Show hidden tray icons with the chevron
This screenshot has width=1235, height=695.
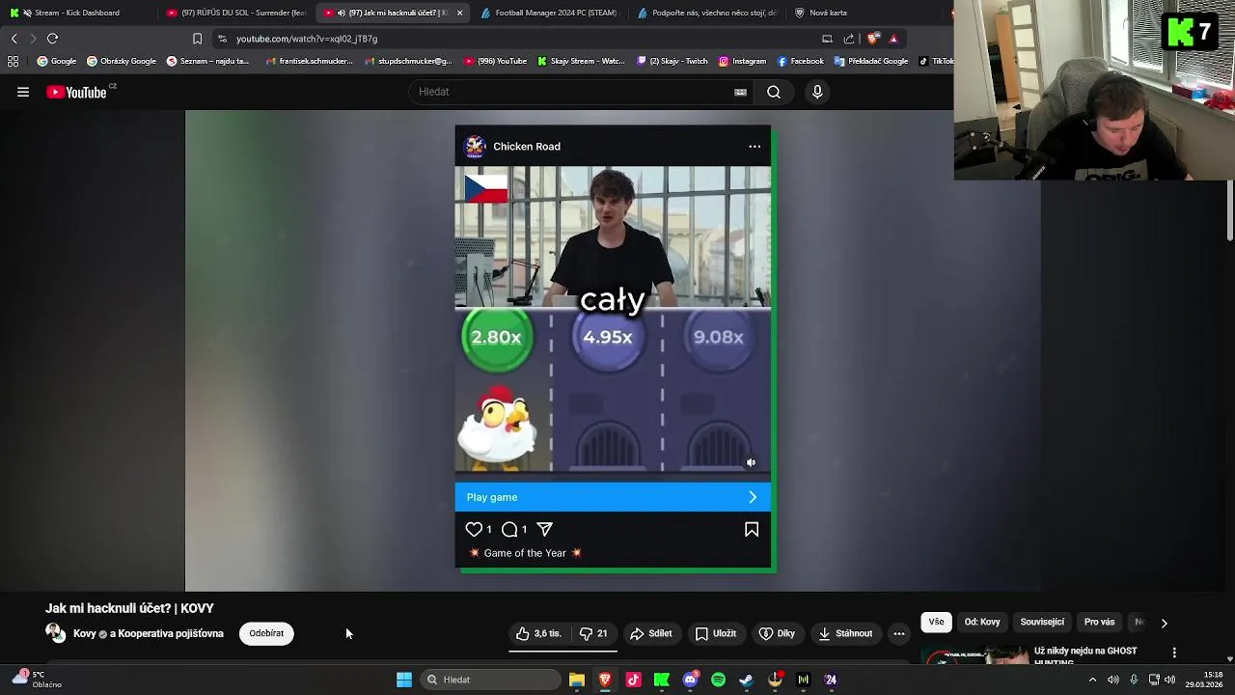point(1092,680)
